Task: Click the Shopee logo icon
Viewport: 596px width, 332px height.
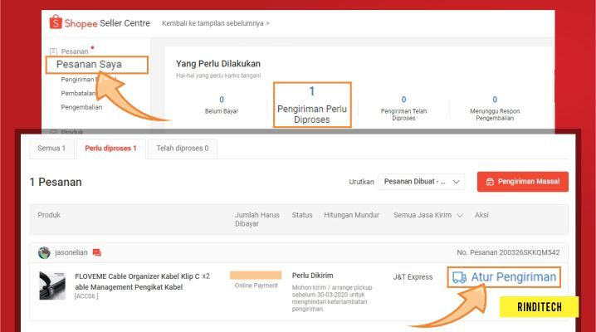Action: point(56,22)
